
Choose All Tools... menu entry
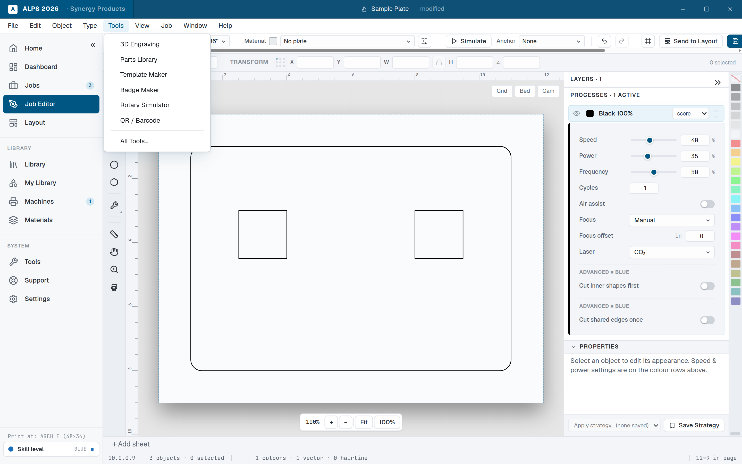pyautogui.click(x=157, y=141)
